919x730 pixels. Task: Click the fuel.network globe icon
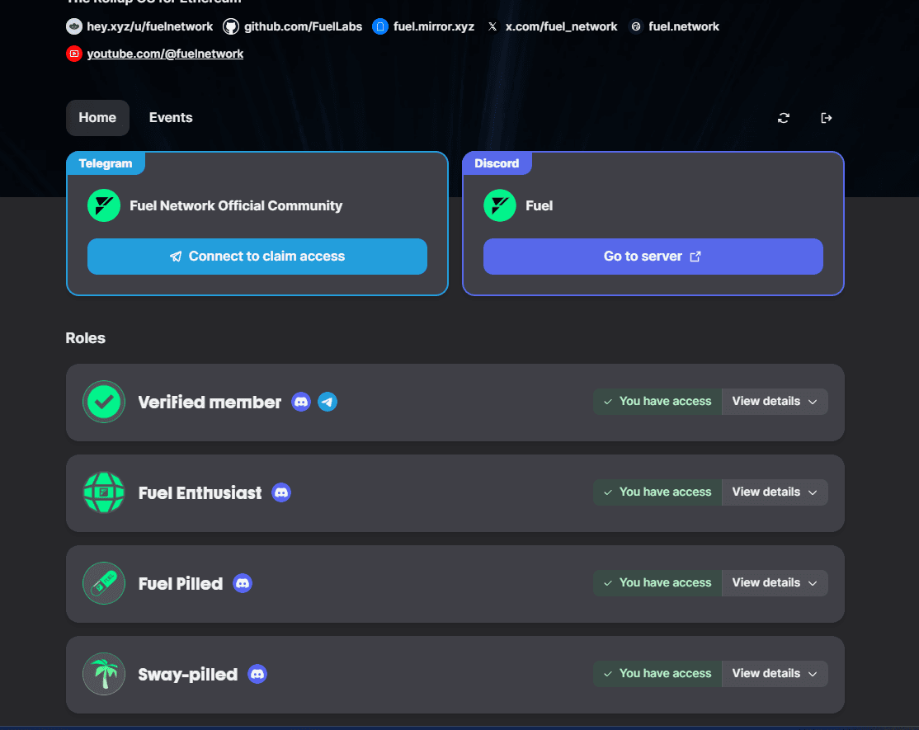[636, 26]
